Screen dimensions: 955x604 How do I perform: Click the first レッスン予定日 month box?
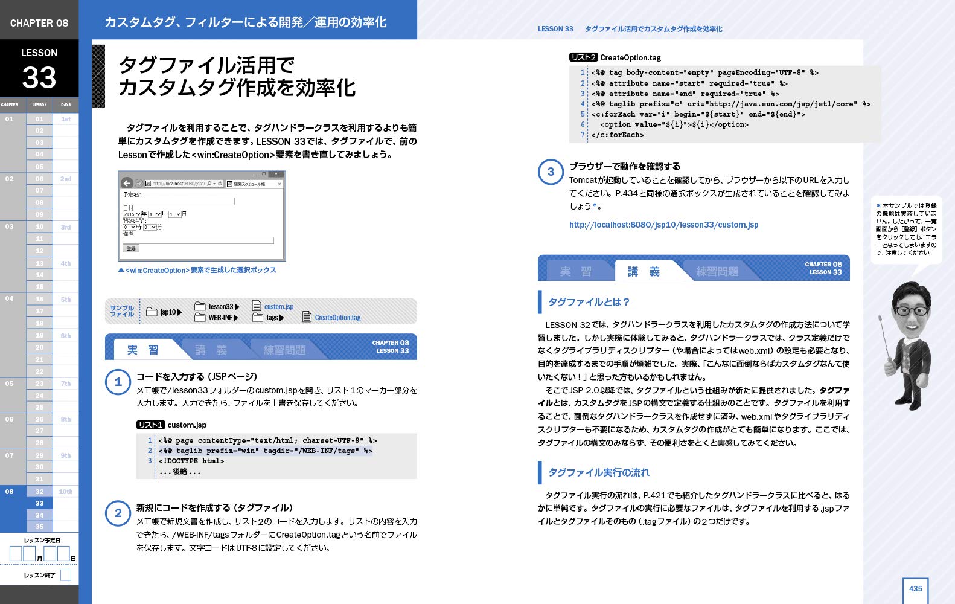click(x=16, y=553)
